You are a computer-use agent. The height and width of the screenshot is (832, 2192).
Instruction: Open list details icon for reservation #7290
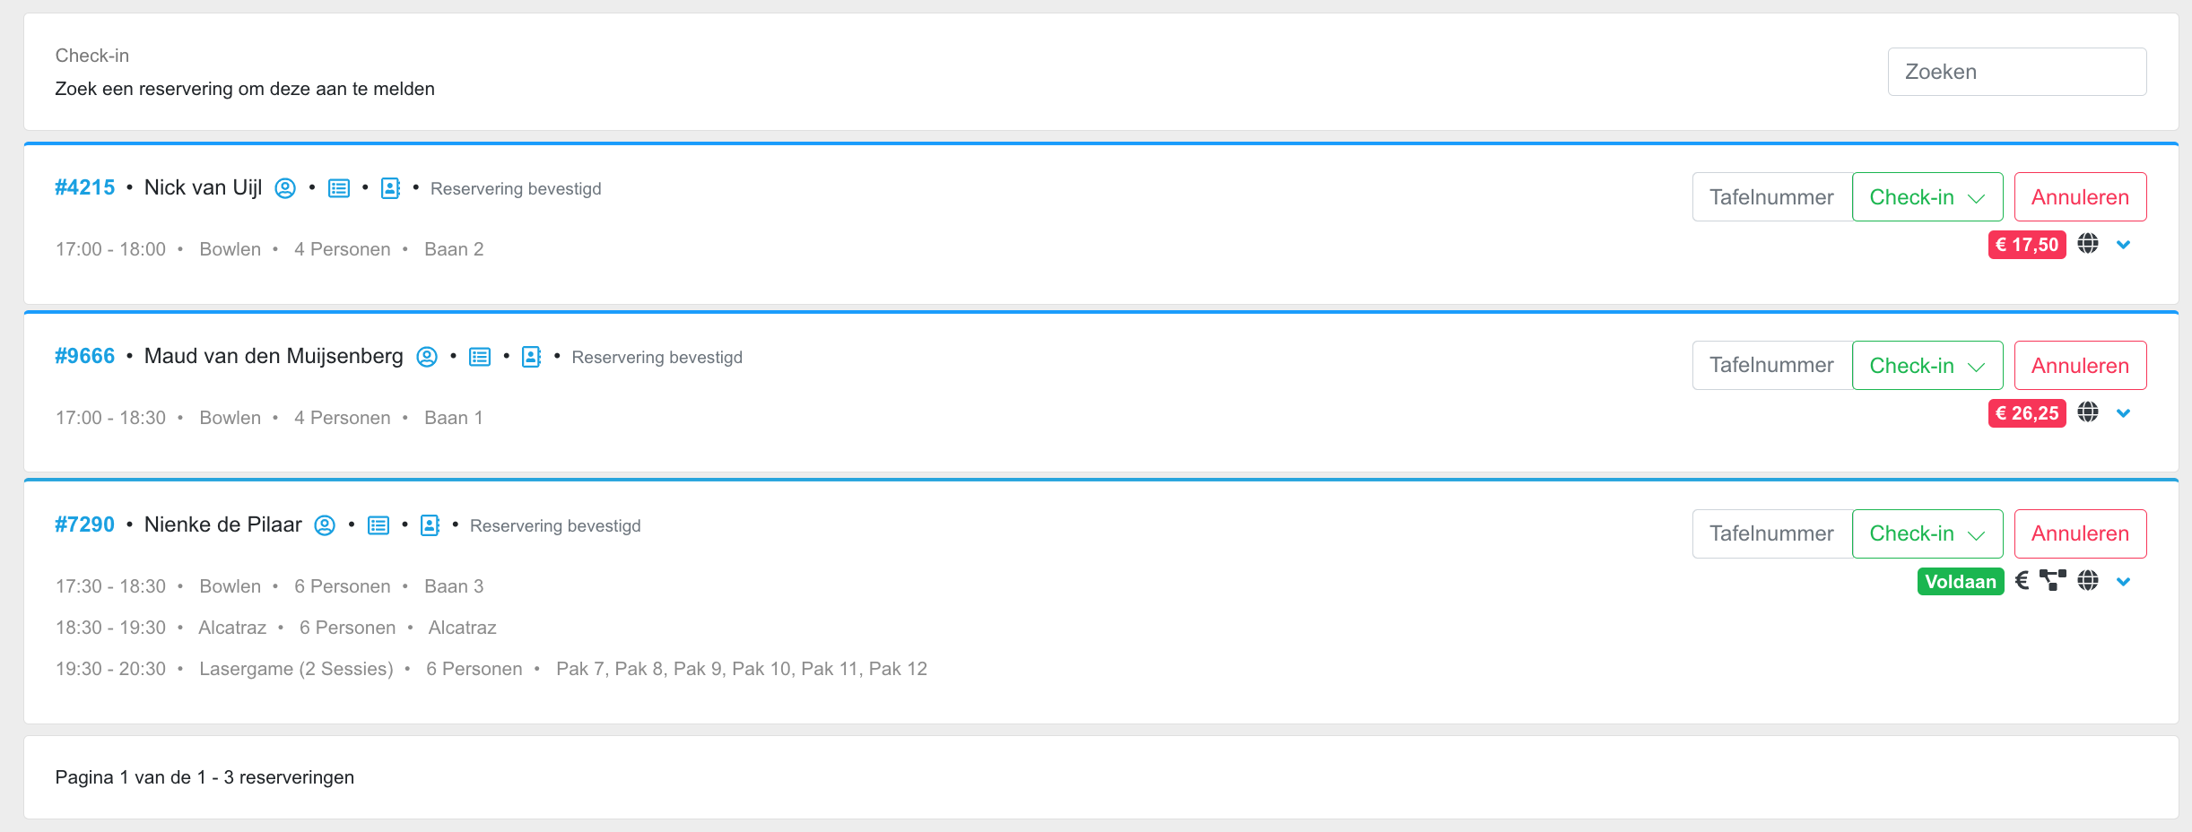pos(378,525)
